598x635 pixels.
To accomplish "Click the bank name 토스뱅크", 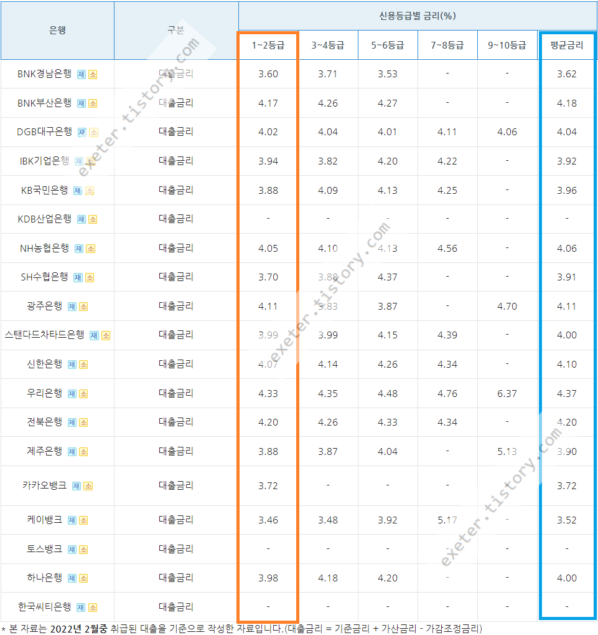I will pyautogui.click(x=44, y=549).
